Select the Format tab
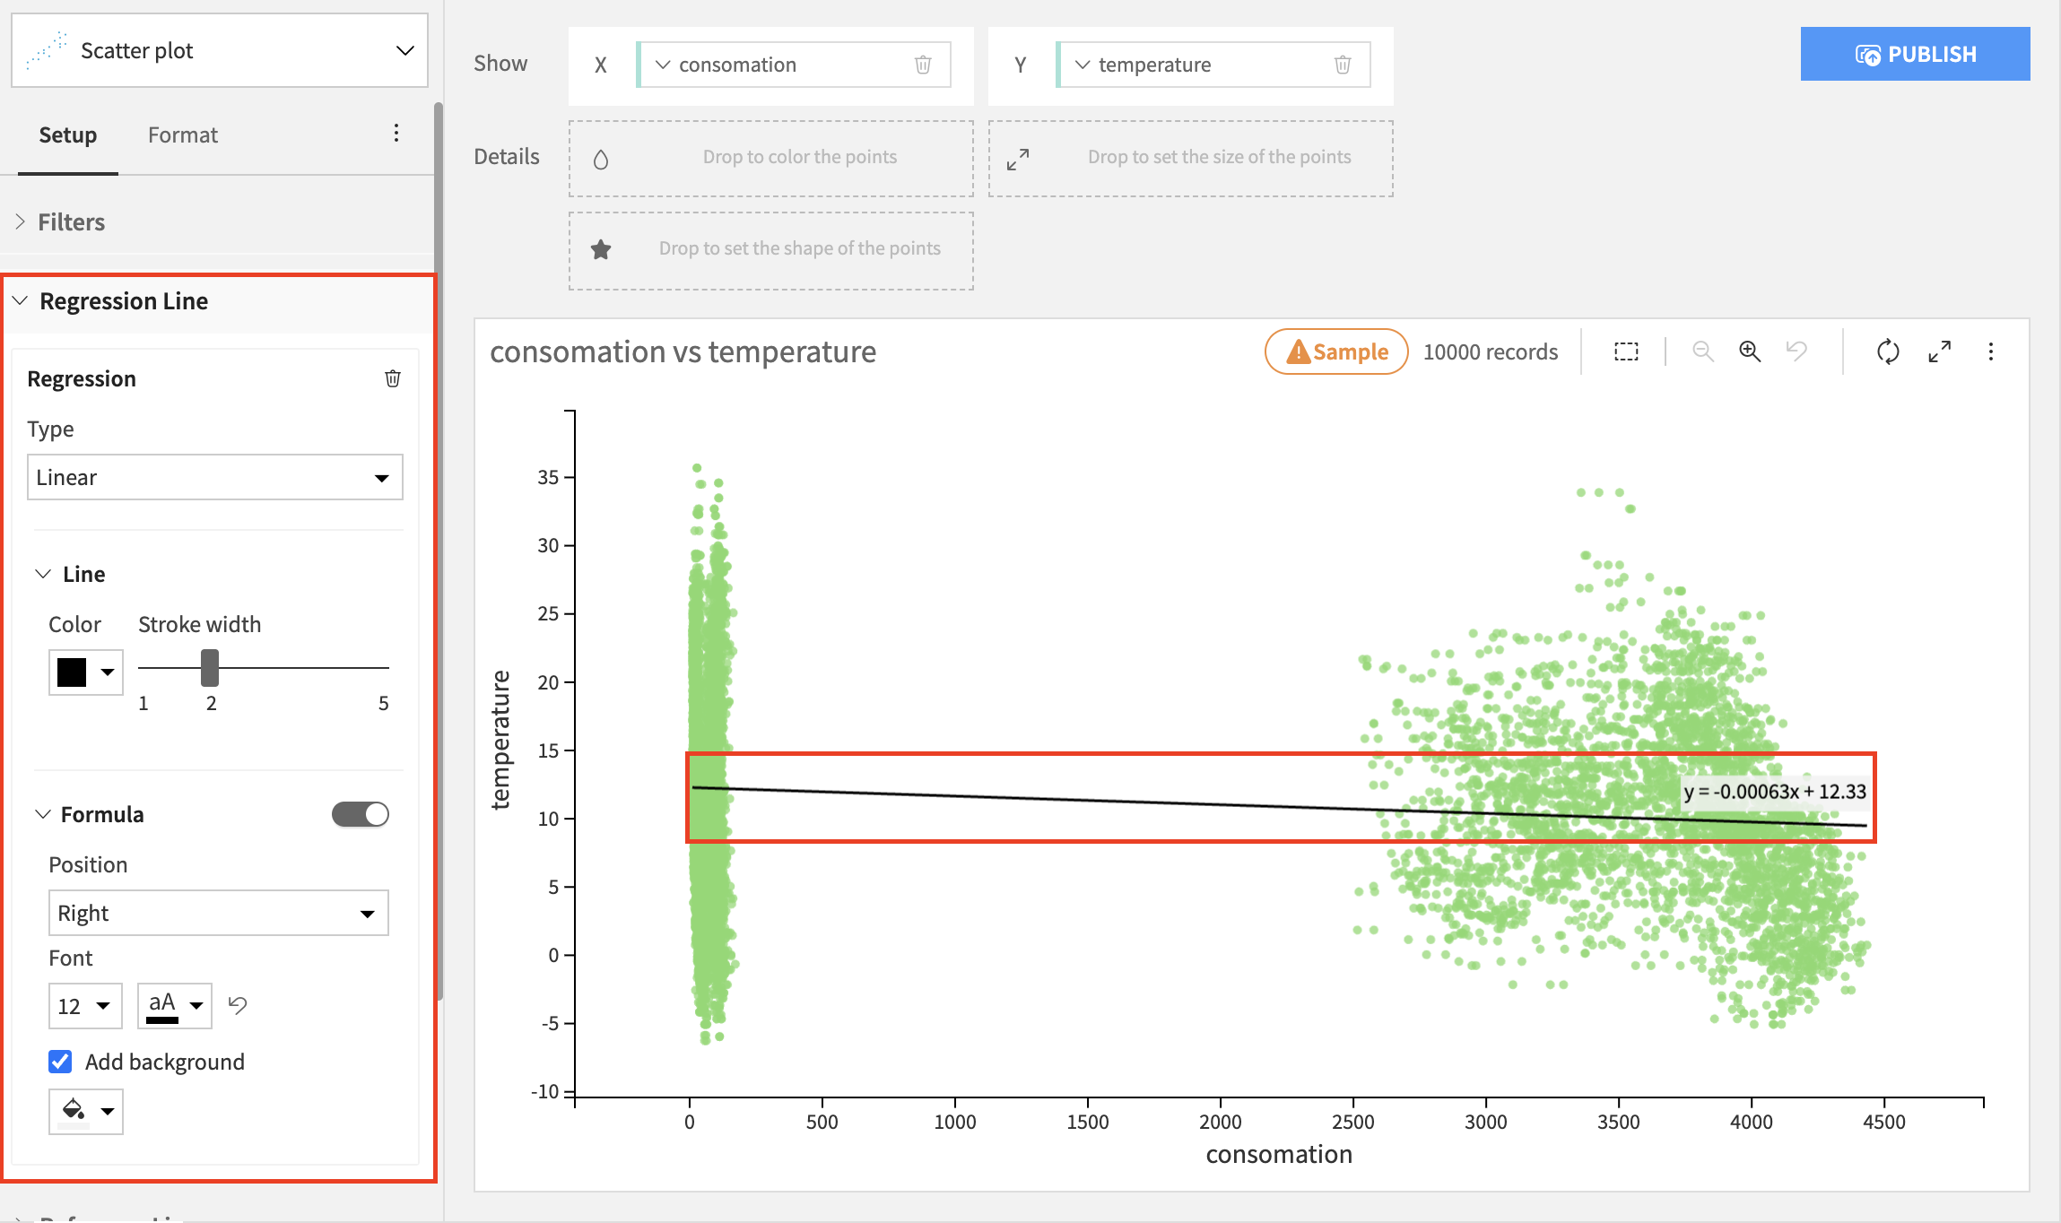This screenshot has width=2061, height=1223. (182, 133)
